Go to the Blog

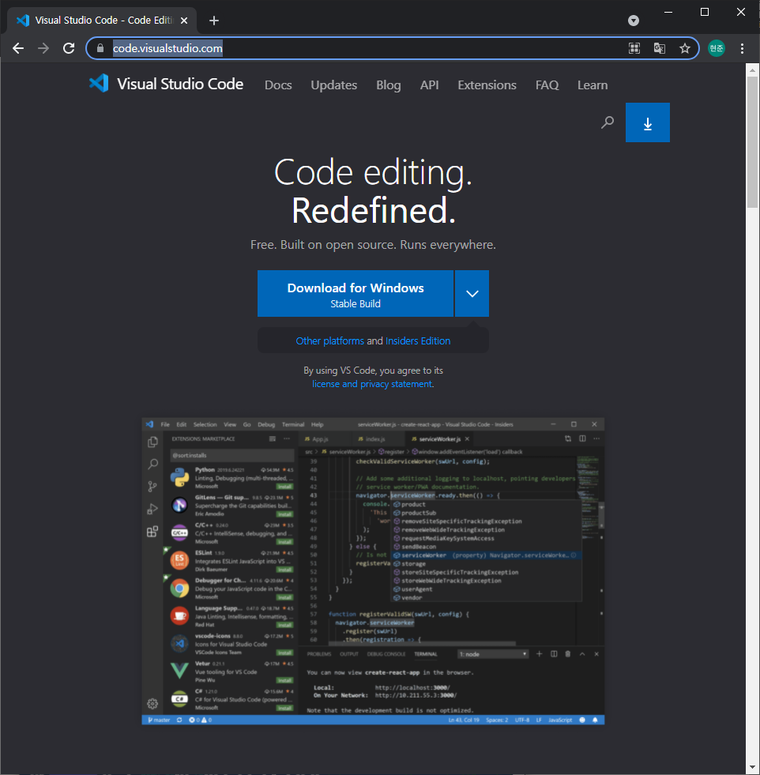tap(389, 85)
